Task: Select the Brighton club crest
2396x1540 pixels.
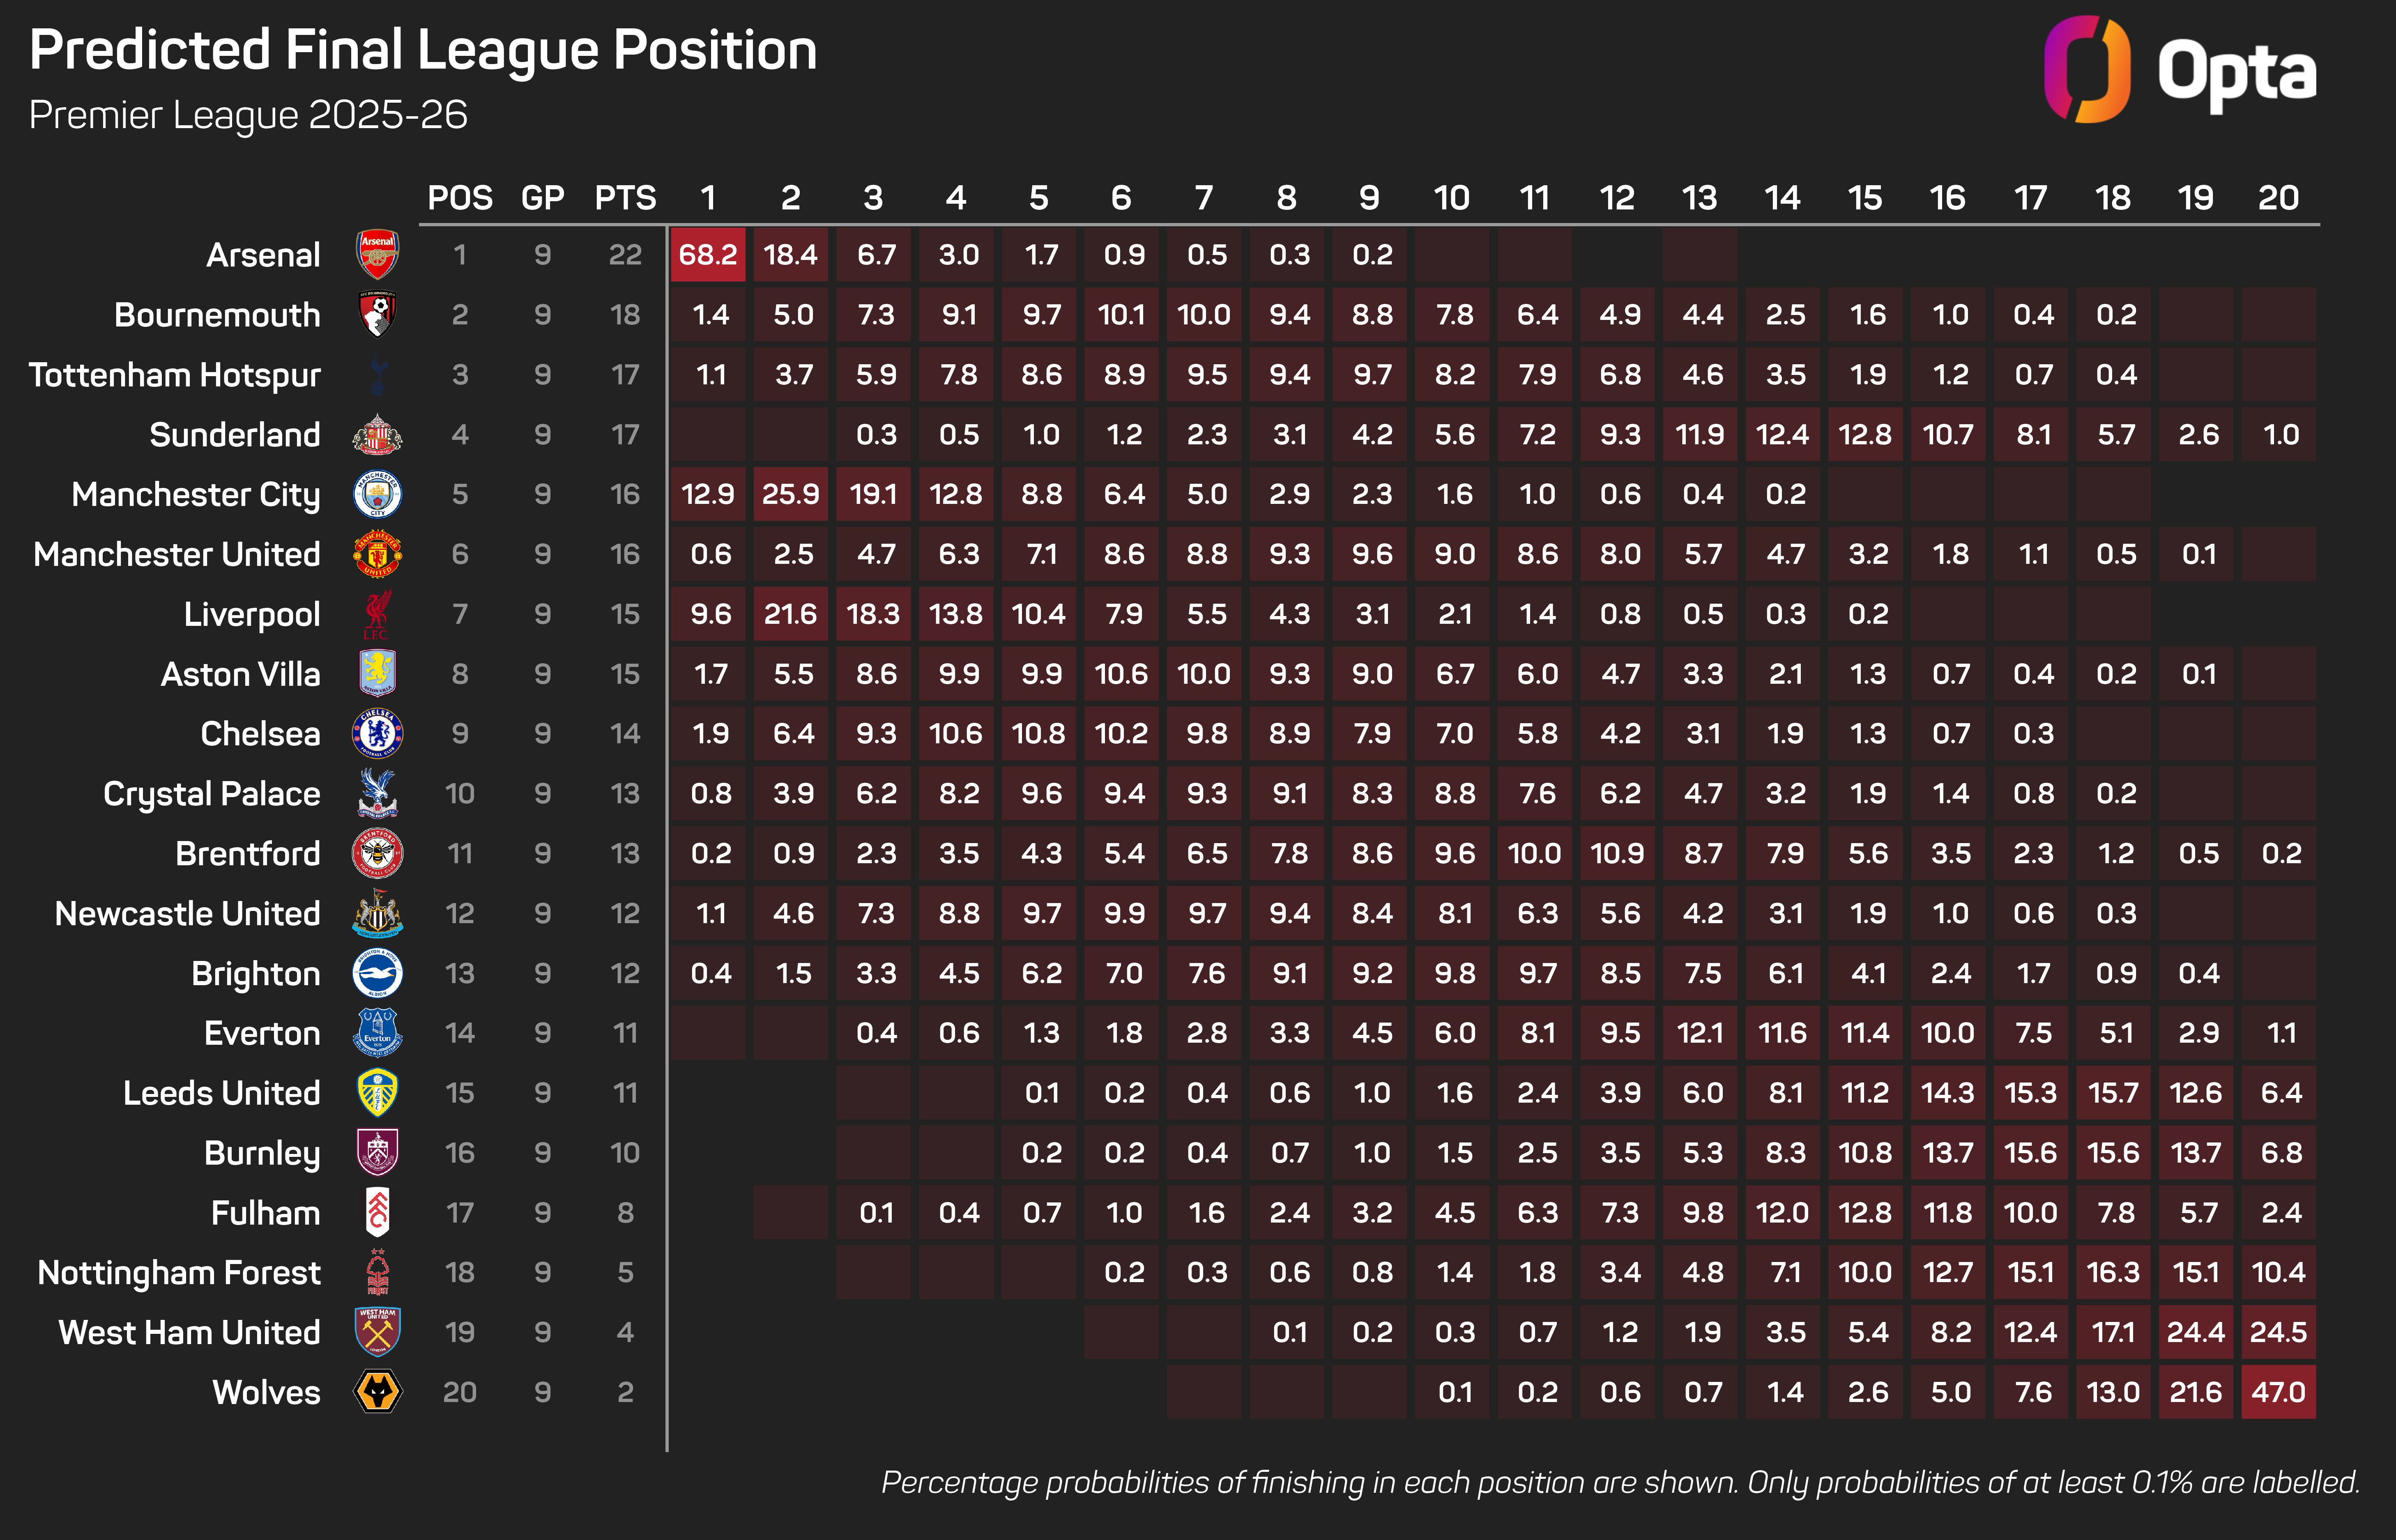Action: (378, 973)
